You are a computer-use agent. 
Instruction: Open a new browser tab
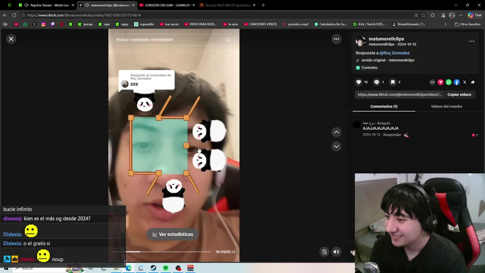click(263, 5)
